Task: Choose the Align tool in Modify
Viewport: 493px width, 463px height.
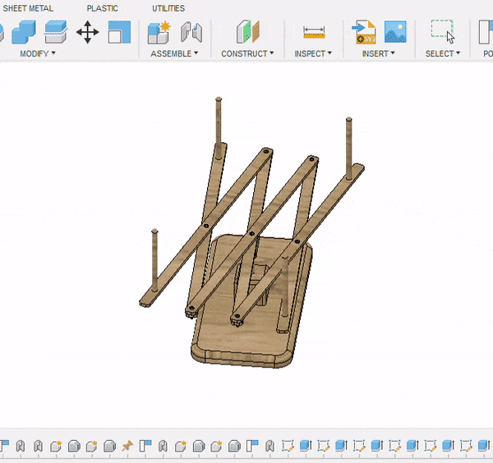Action: [x=119, y=32]
